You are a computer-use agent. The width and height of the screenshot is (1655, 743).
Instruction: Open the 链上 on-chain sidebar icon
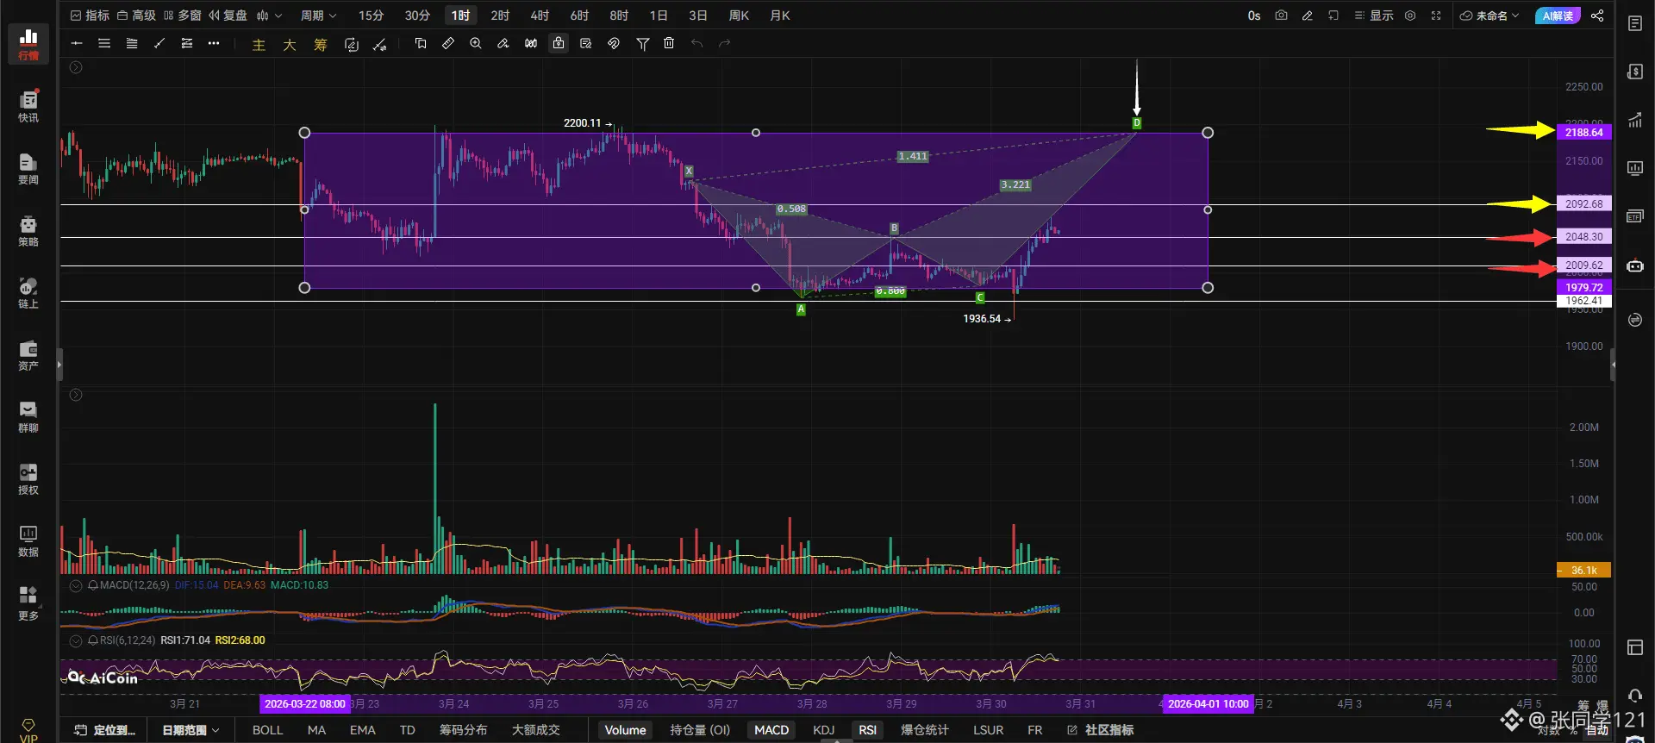[x=28, y=293]
